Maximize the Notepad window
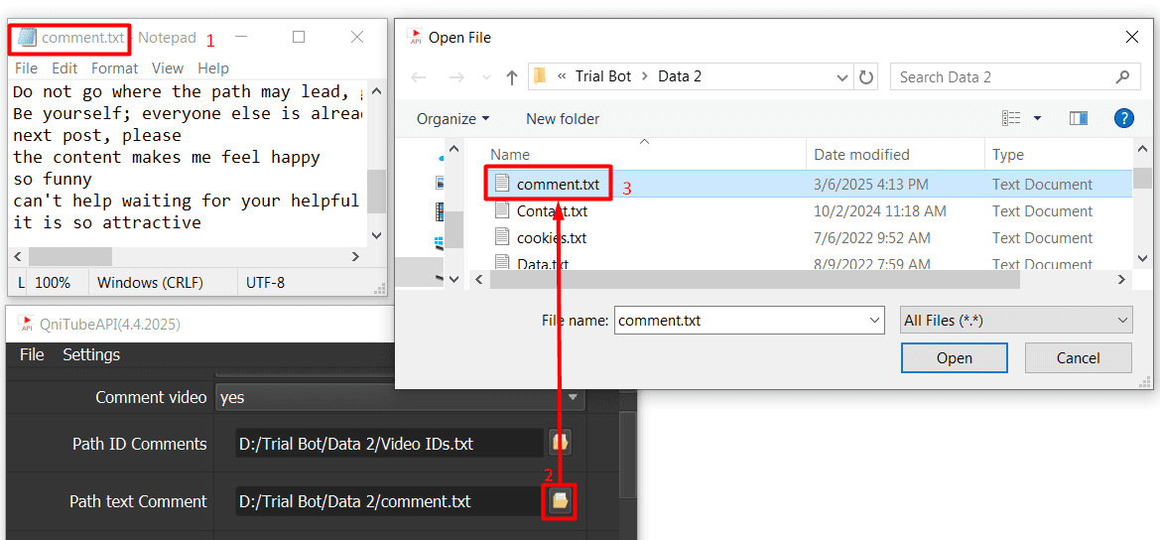Image resolution: width=1160 pixels, height=540 pixels. tap(298, 37)
